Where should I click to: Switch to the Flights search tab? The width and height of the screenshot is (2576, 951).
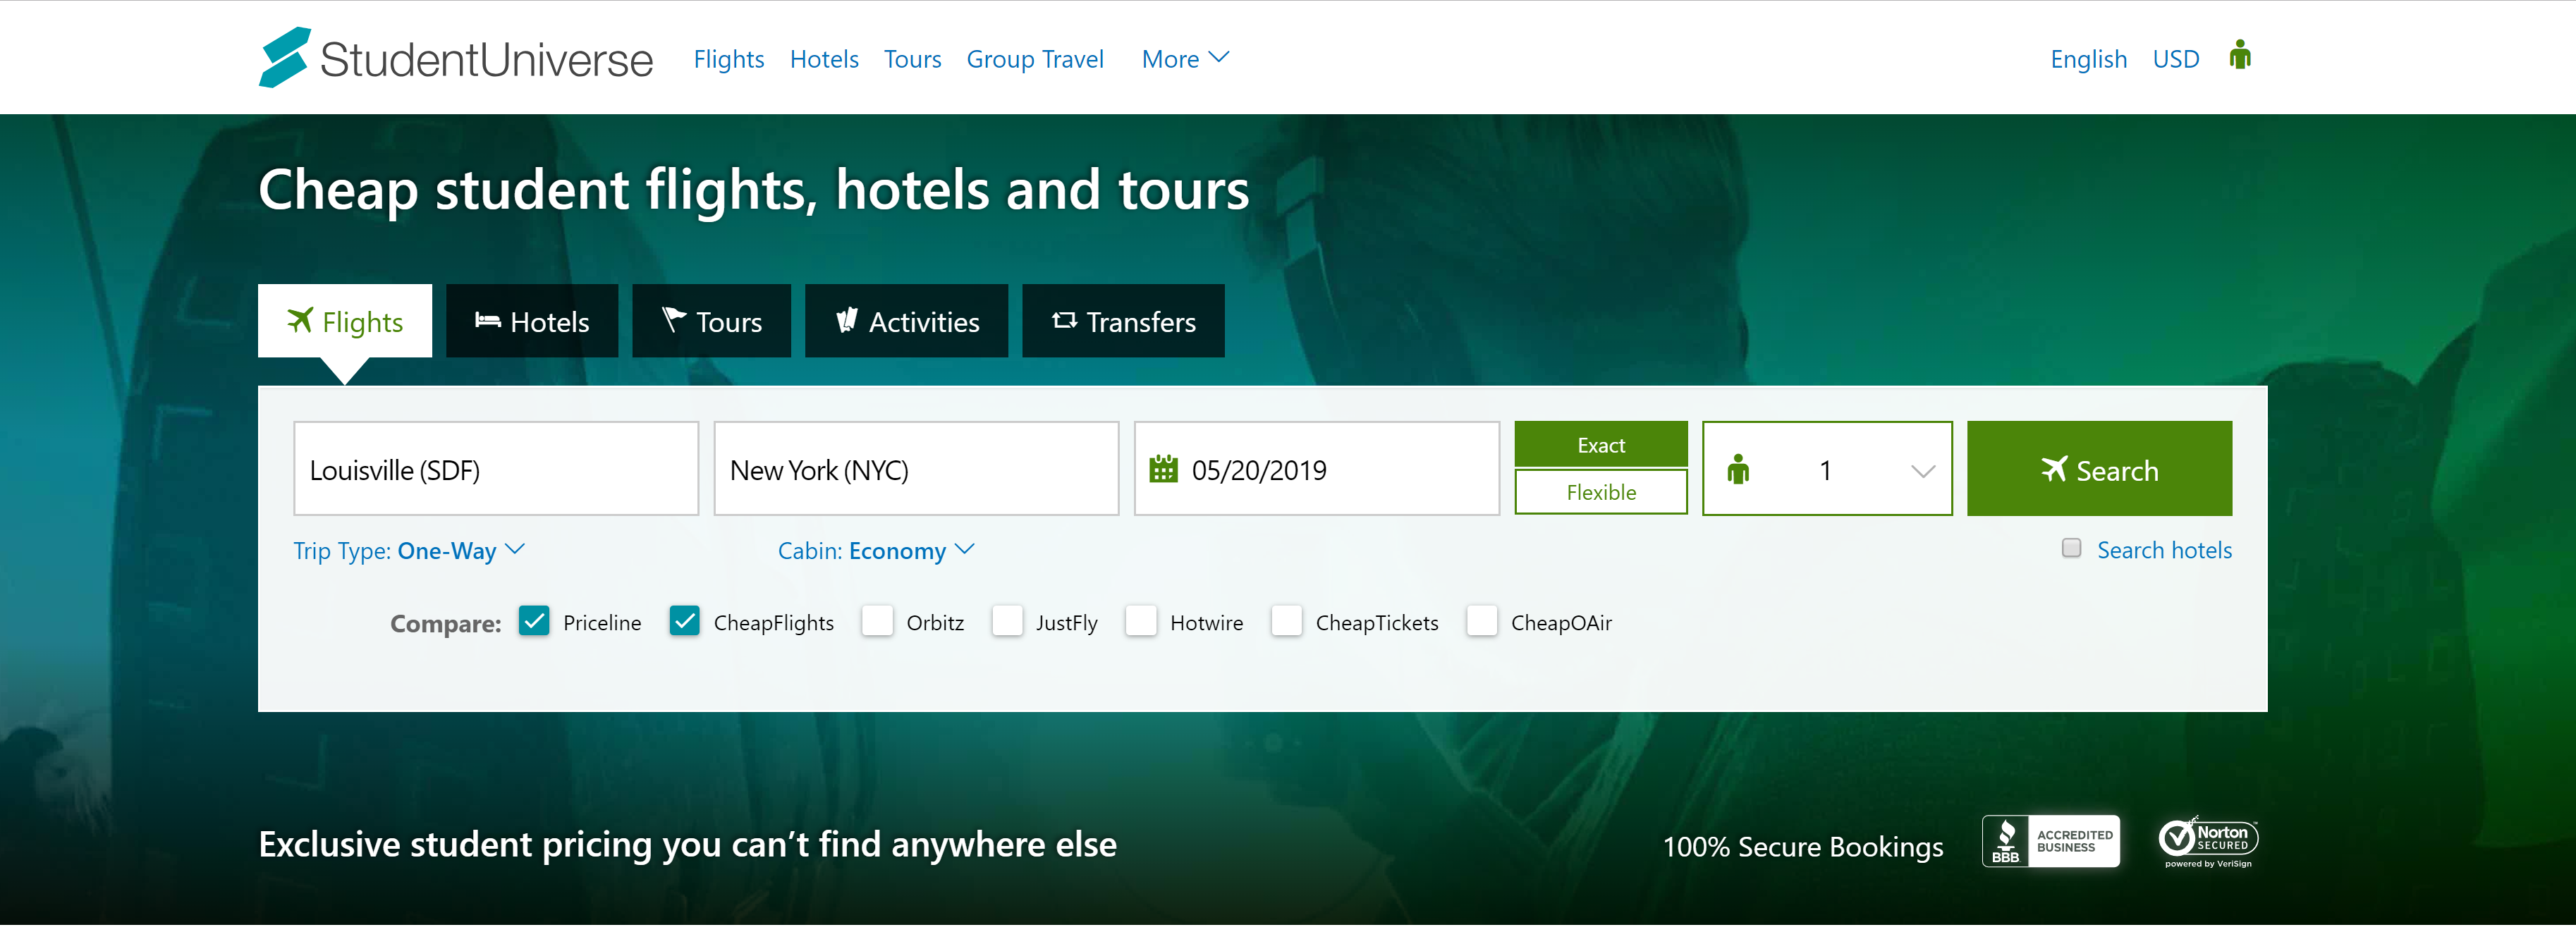click(x=345, y=321)
